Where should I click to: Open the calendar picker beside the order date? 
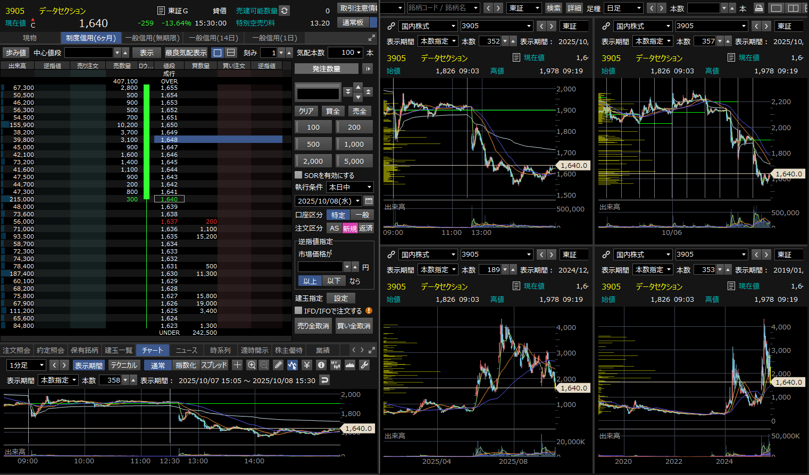pos(369,201)
